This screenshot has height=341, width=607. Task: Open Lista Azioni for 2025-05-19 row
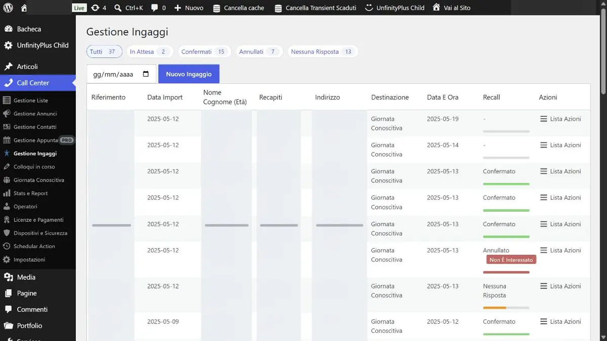560,119
